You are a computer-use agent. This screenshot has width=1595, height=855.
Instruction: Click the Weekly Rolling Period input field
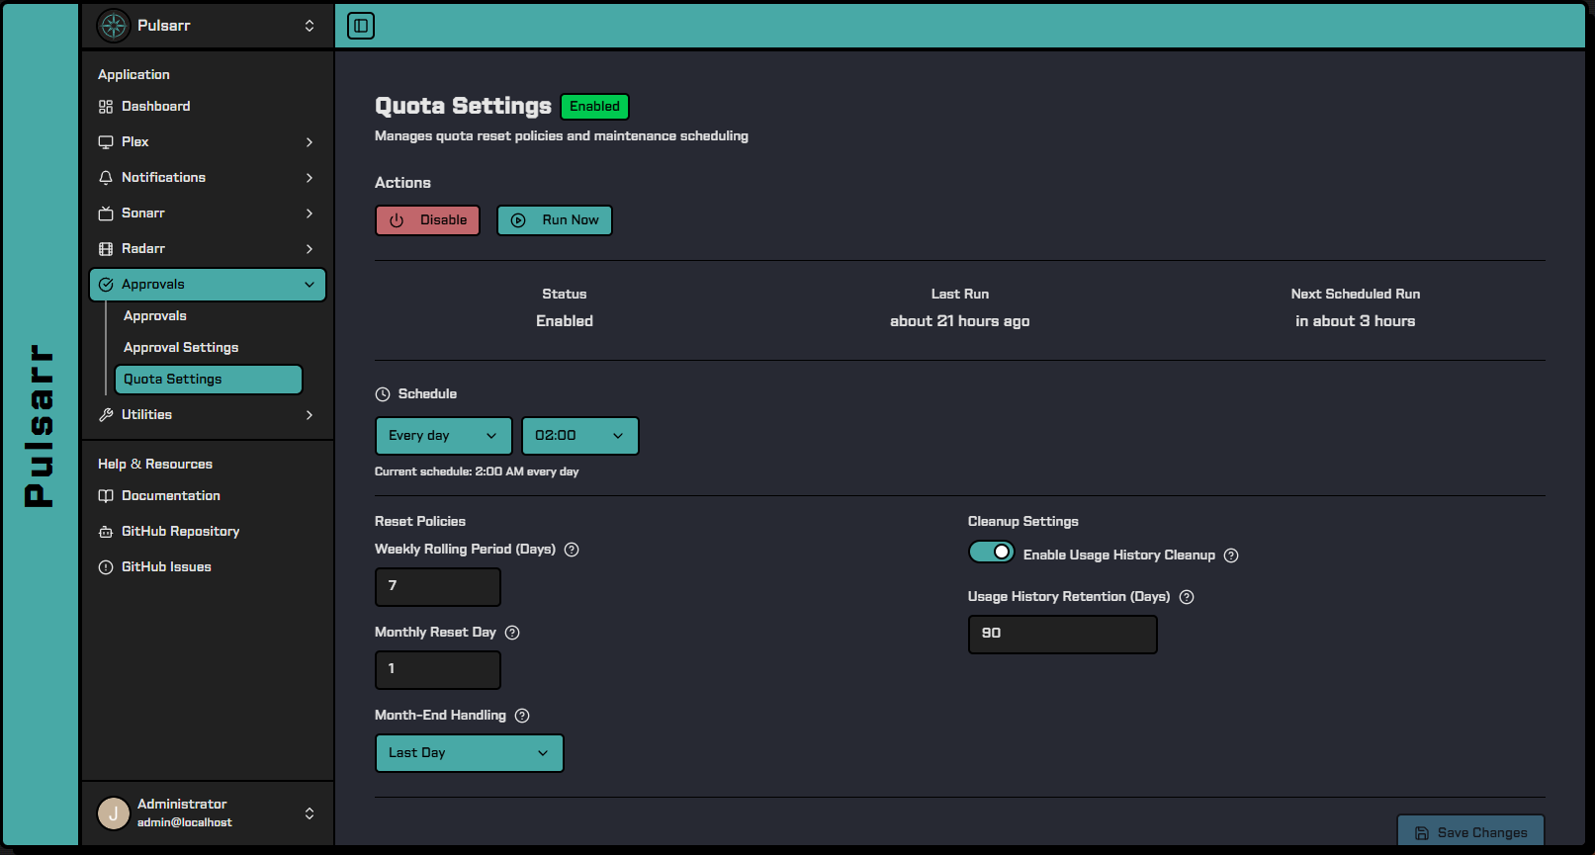(x=438, y=587)
